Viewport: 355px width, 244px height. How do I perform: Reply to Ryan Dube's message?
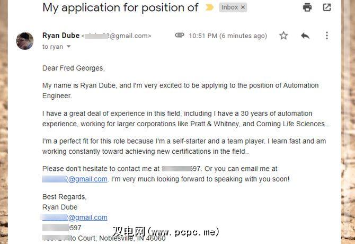(305, 36)
